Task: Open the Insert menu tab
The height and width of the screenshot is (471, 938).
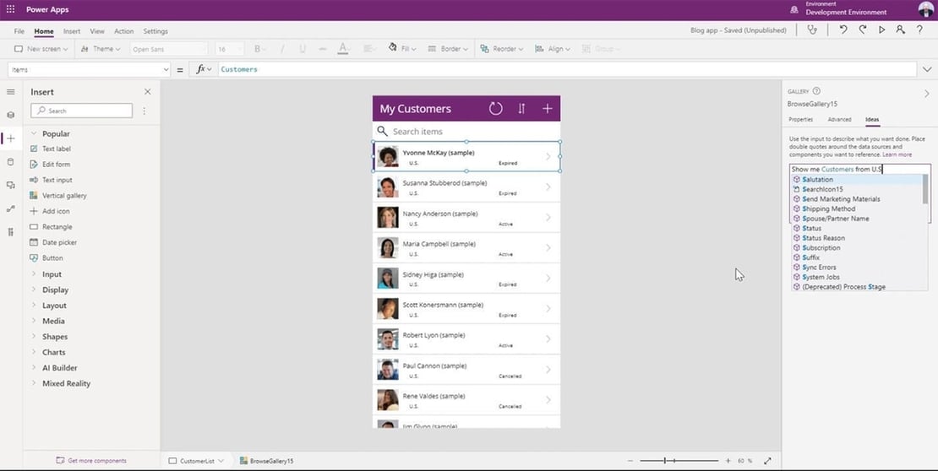Action: point(72,31)
